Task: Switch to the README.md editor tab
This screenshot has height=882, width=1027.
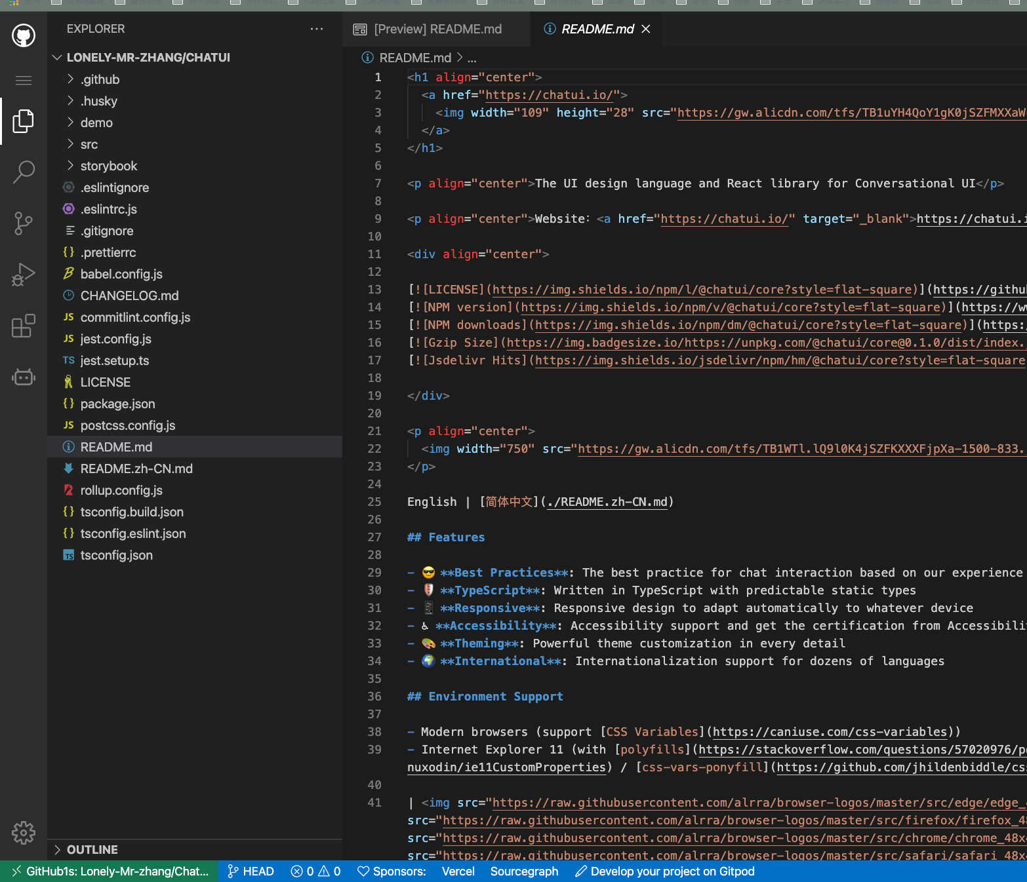Action: tap(597, 29)
